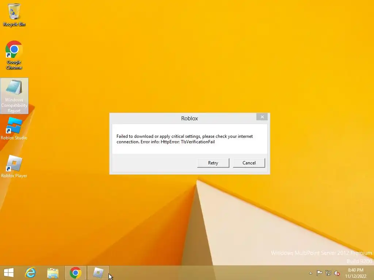Switch to Chrome in the taskbar
This screenshot has width=374, height=280.
click(75, 273)
